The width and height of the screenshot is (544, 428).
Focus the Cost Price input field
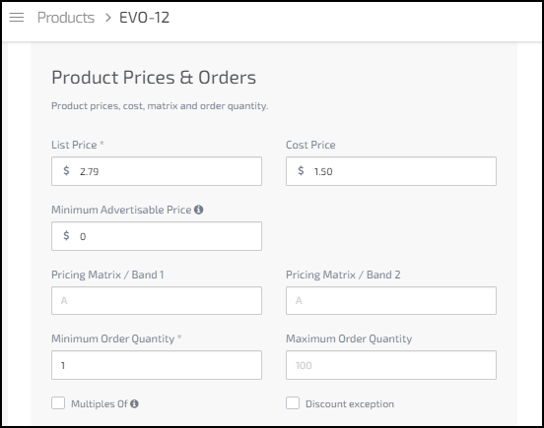tap(391, 171)
